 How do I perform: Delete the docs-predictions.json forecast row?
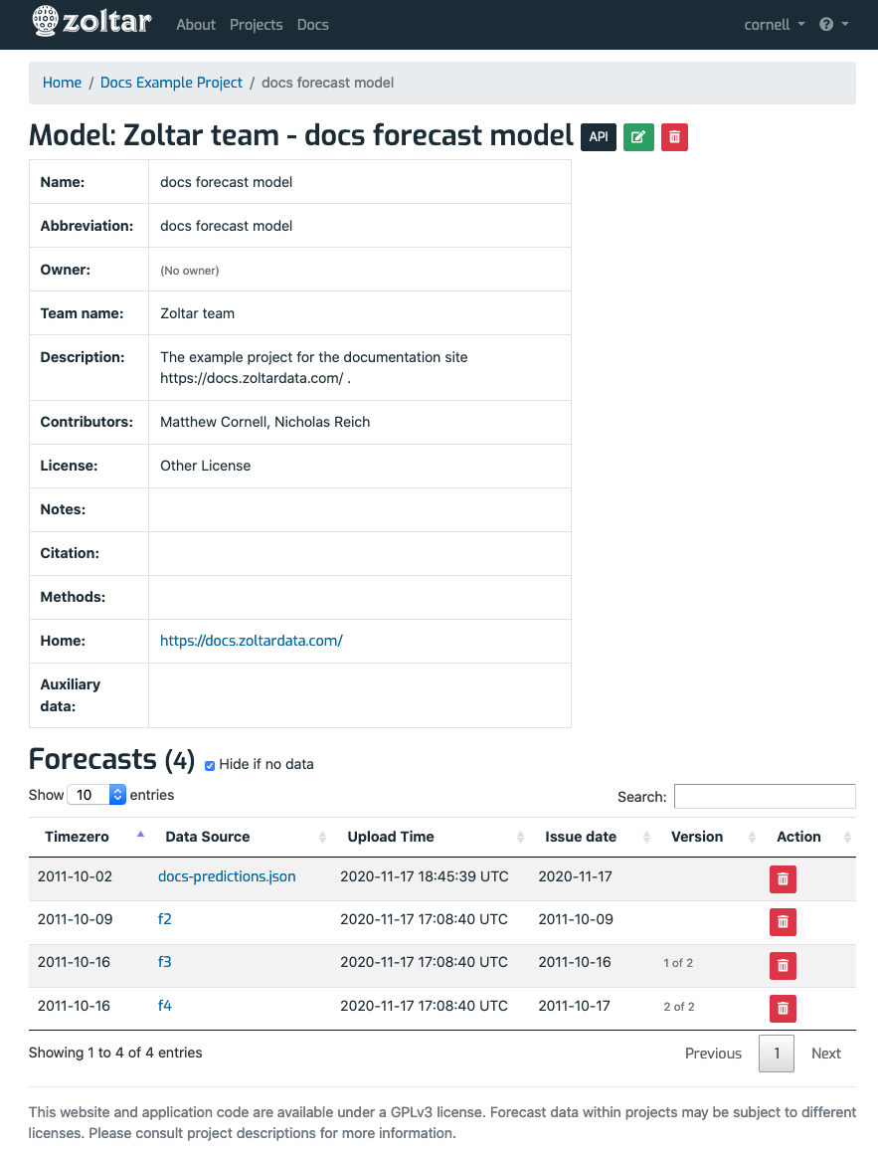tap(783, 879)
